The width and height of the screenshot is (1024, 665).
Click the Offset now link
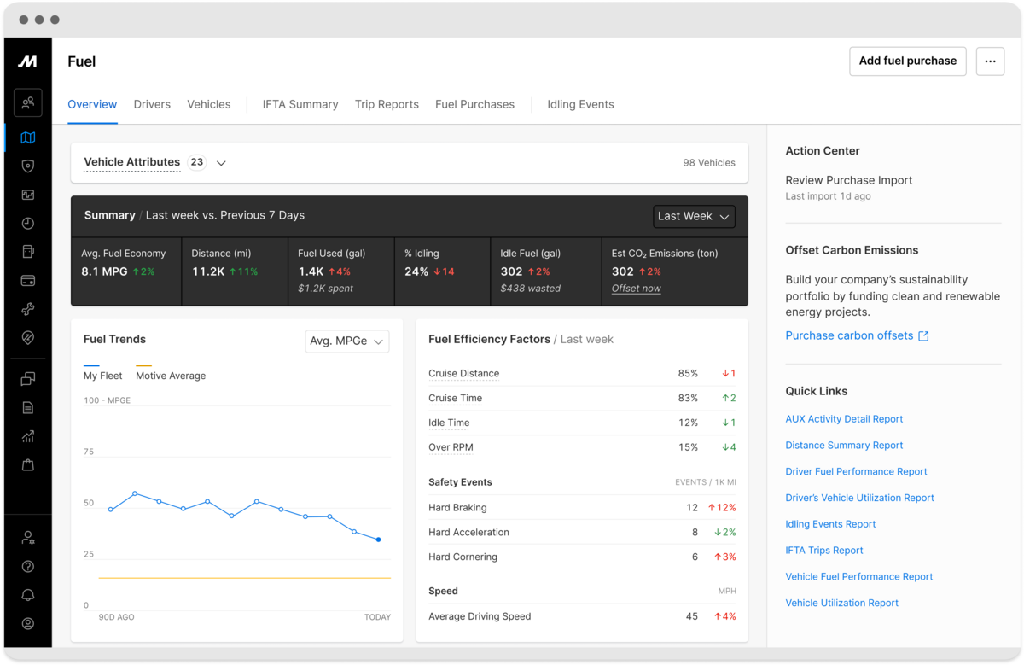tap(636, 289)
